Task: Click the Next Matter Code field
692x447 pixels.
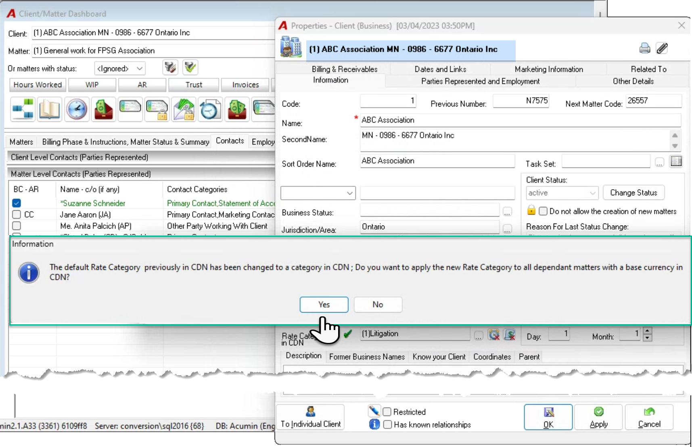Action: (654, 101)
